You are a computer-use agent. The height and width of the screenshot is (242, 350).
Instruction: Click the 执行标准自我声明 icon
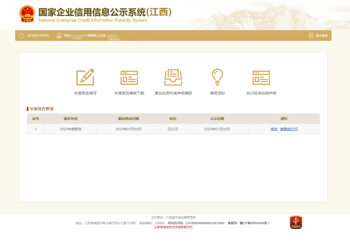tap(261, 77)
